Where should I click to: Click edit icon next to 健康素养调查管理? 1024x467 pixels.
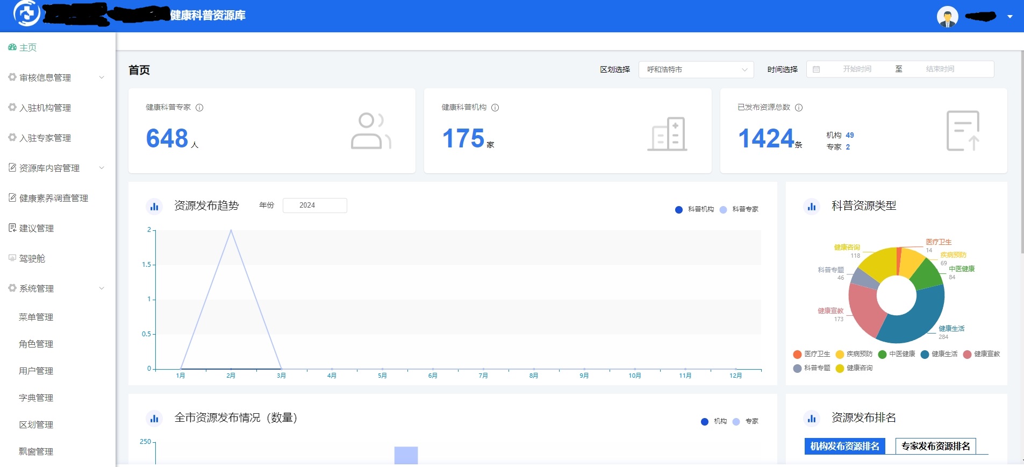coord(12,198)
